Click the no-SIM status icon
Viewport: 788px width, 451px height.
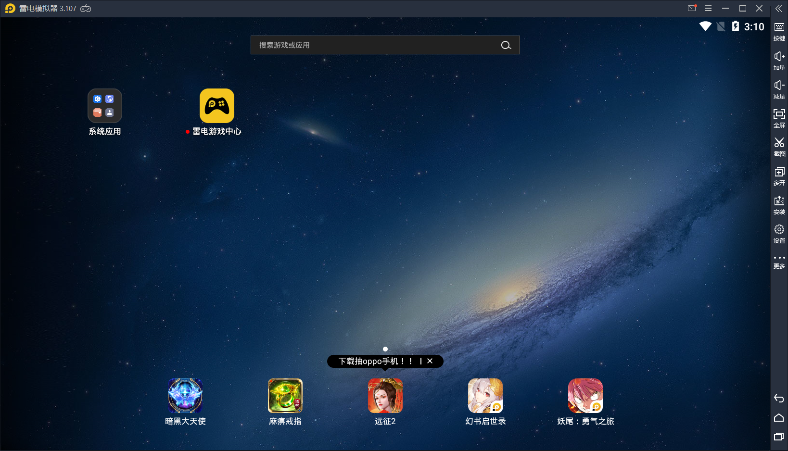click(x=721, y=26)
